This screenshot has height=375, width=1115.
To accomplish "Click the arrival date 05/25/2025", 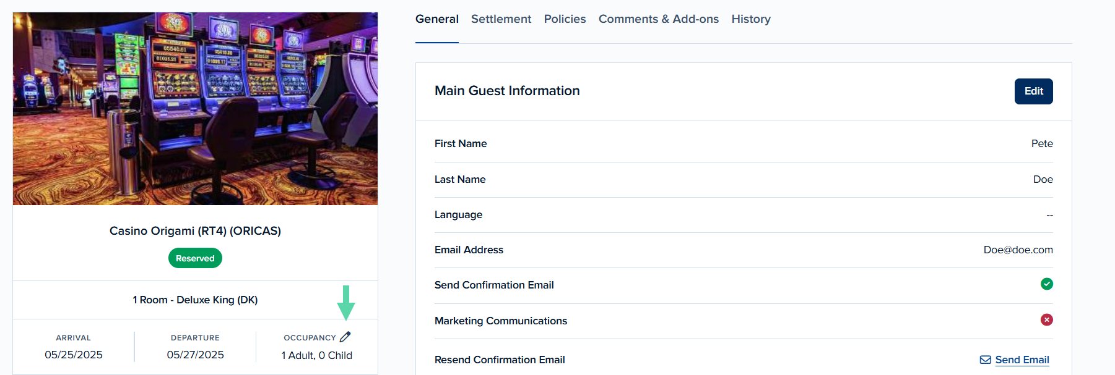I will click(74, 355).
